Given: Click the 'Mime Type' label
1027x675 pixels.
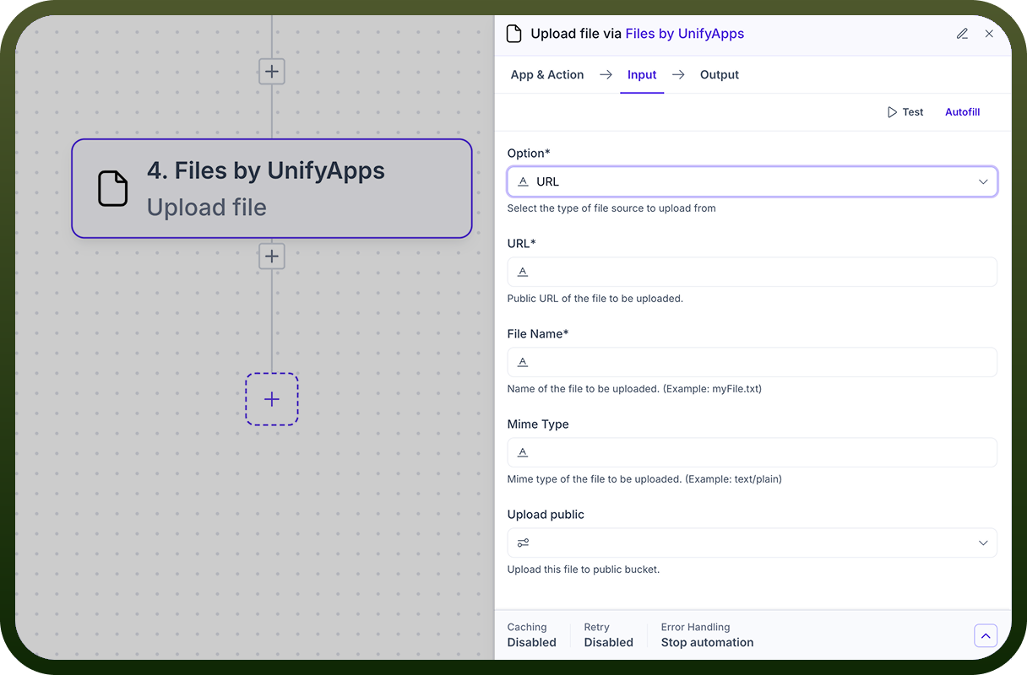Looking at the screenshot, I should 538,424.
